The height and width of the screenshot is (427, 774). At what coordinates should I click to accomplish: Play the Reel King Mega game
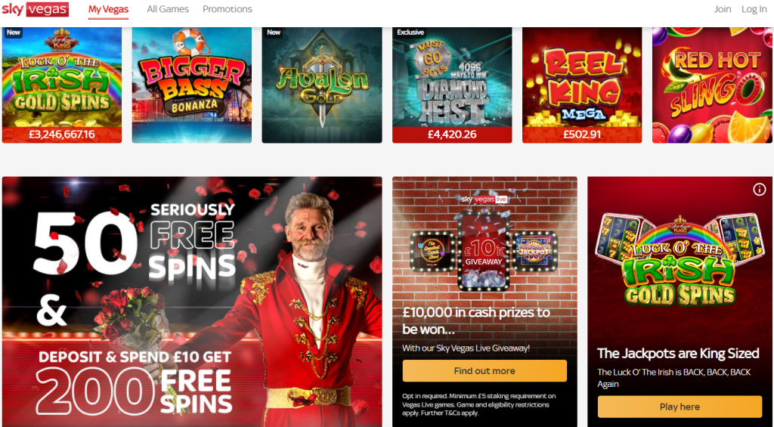(x=582, y=85)
